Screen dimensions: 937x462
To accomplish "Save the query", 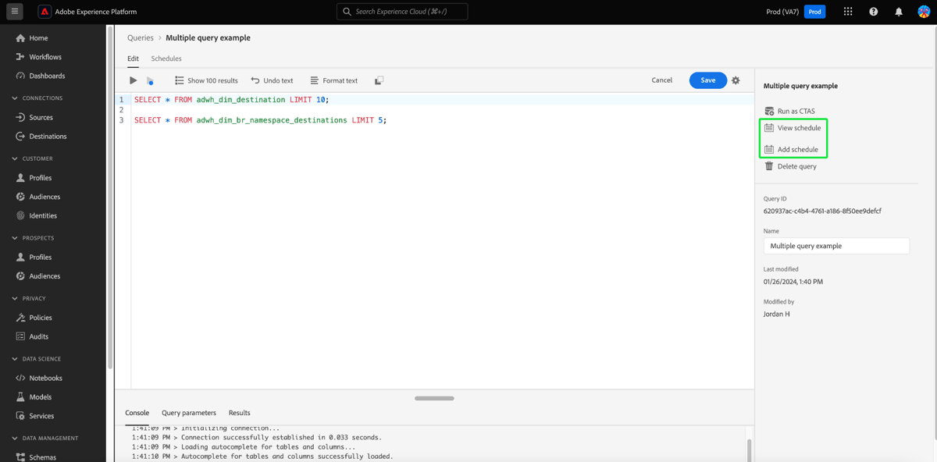I will click(707, 80).
